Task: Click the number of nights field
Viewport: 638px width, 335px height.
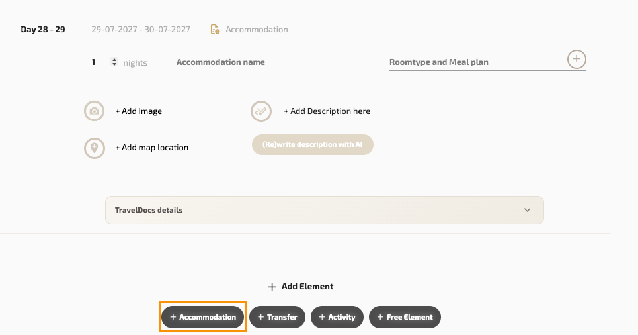Action: tap(100, 62)
